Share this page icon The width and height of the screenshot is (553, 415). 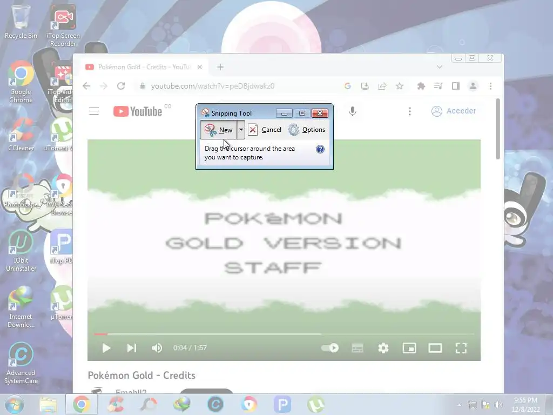[382, 86]
